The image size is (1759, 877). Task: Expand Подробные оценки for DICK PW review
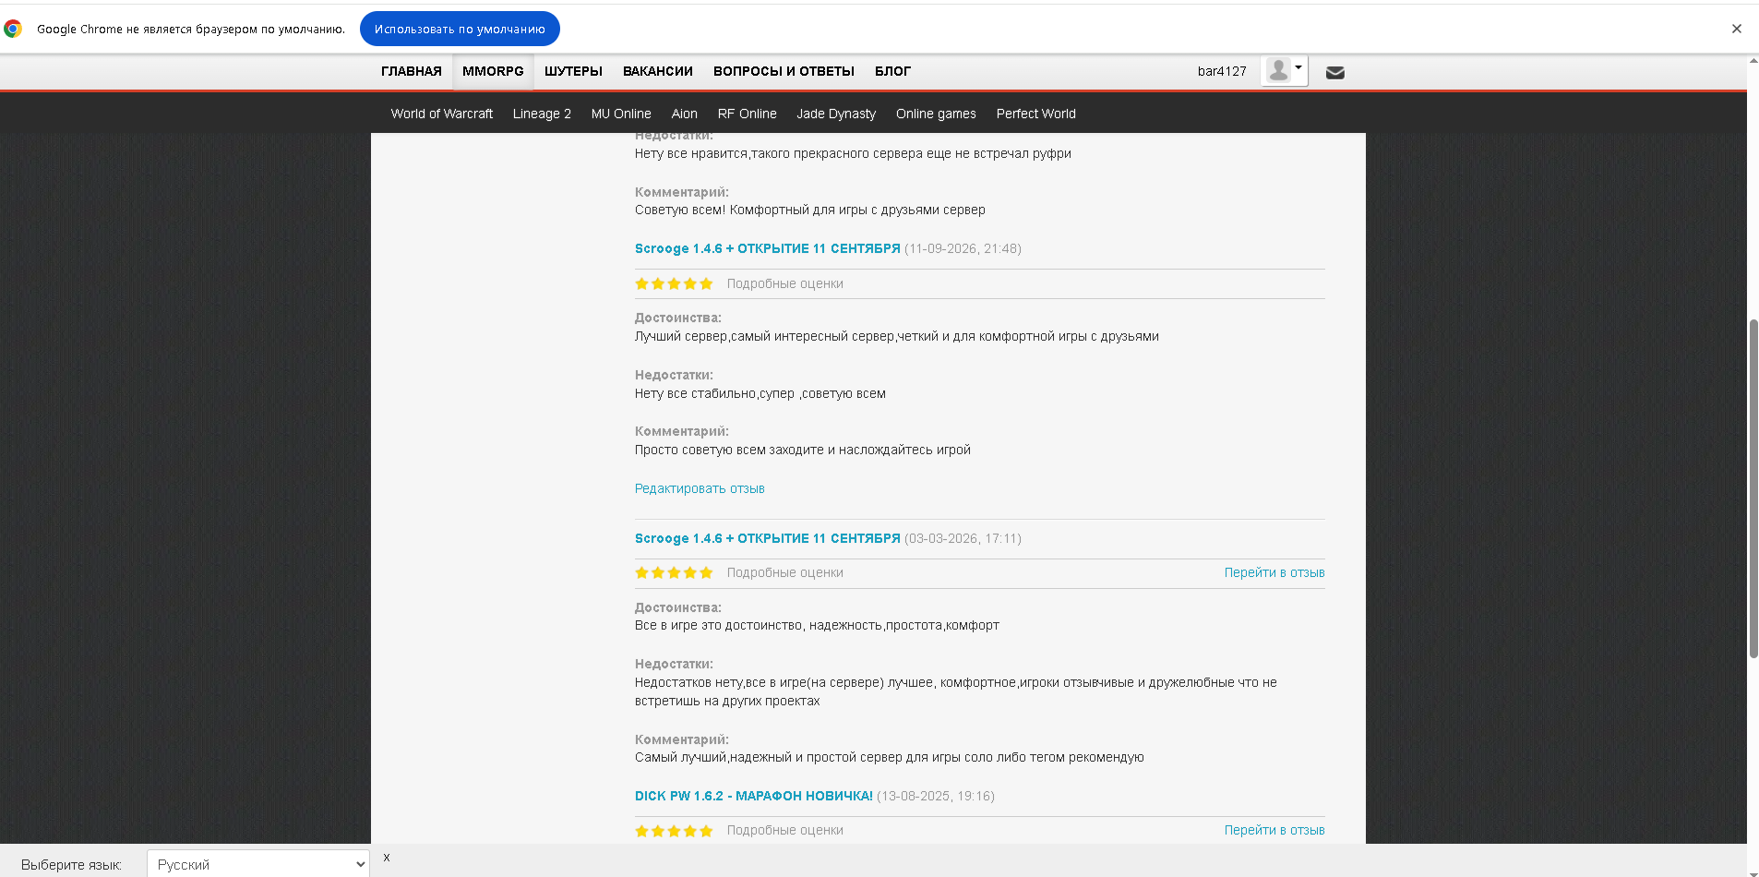tap(784, 830)
